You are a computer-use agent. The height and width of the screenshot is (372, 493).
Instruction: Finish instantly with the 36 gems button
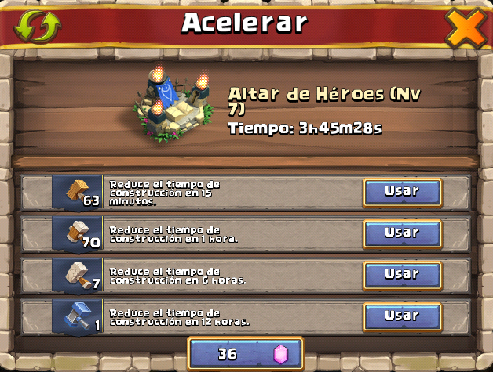pos(246,354)
